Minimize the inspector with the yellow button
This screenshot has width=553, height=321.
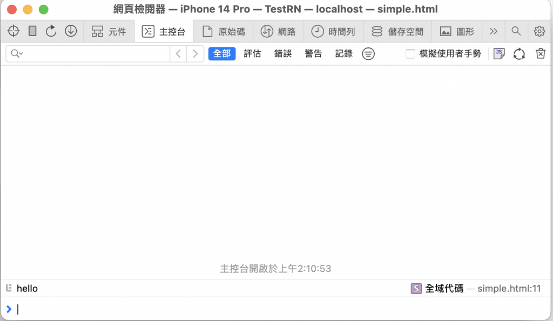28,9
